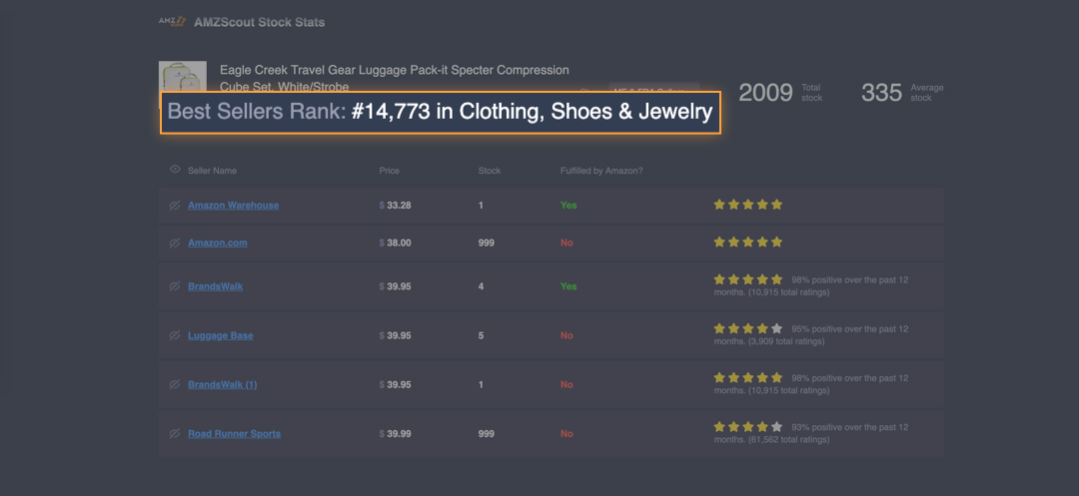Click the eye icon in table header
This screenshot has height=496, width=1079.
175,169
